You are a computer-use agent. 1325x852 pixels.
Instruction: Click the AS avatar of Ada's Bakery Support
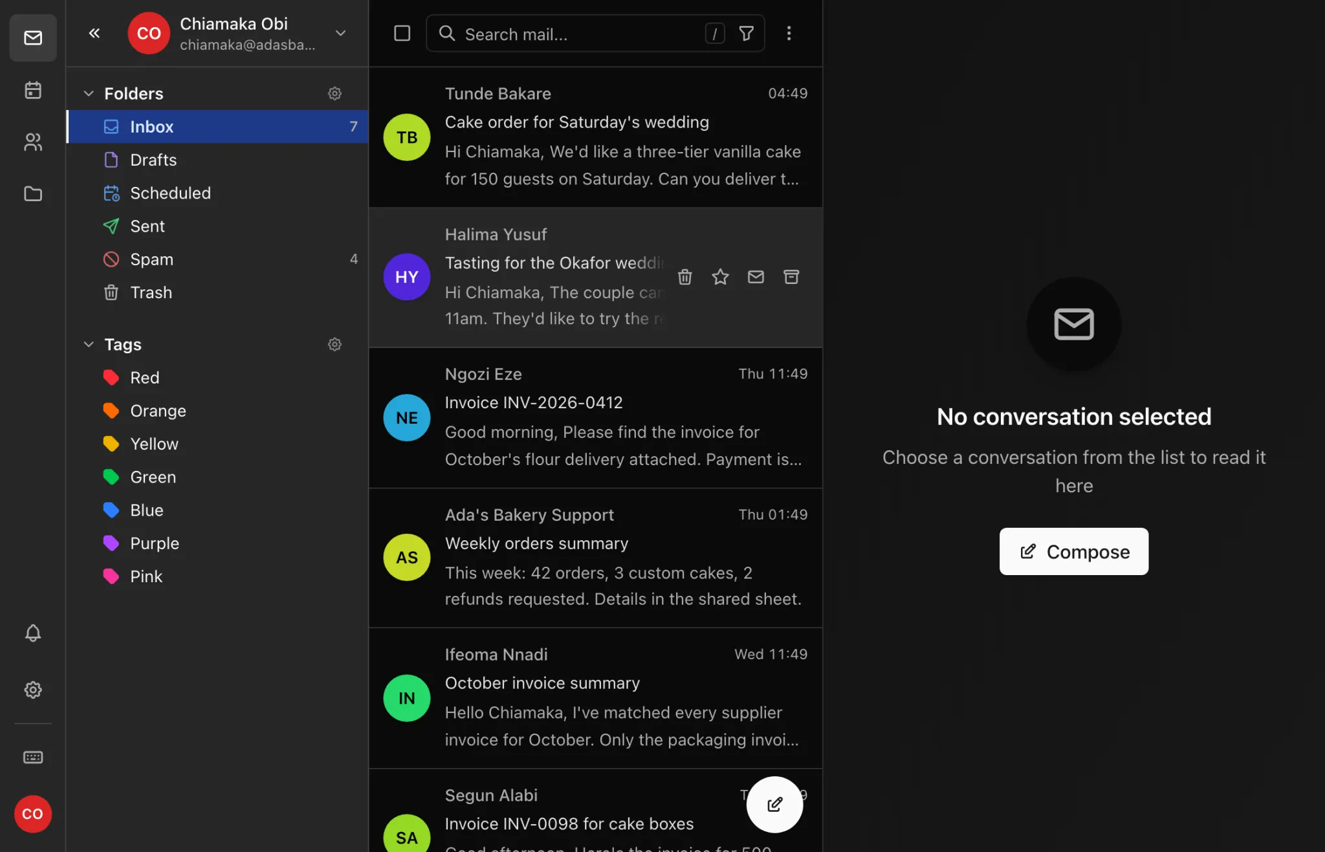407,557
